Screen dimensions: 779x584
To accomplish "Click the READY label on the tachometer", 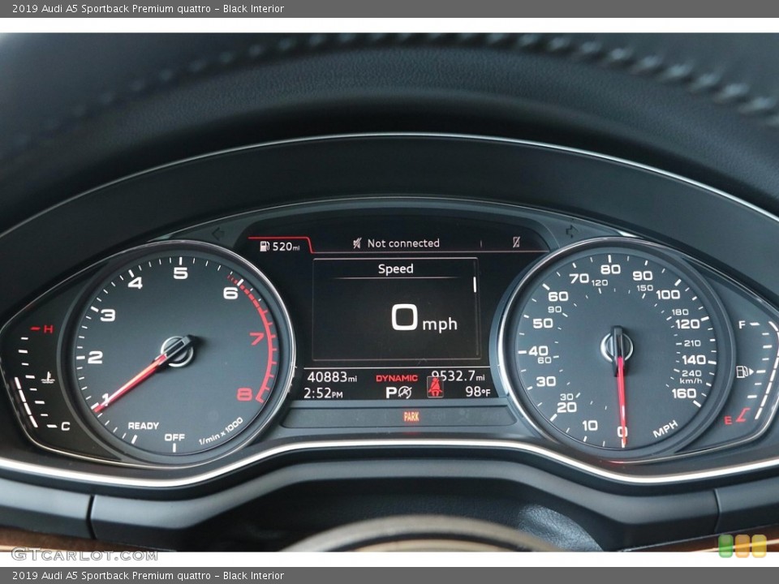I will (x=144, y=426).
